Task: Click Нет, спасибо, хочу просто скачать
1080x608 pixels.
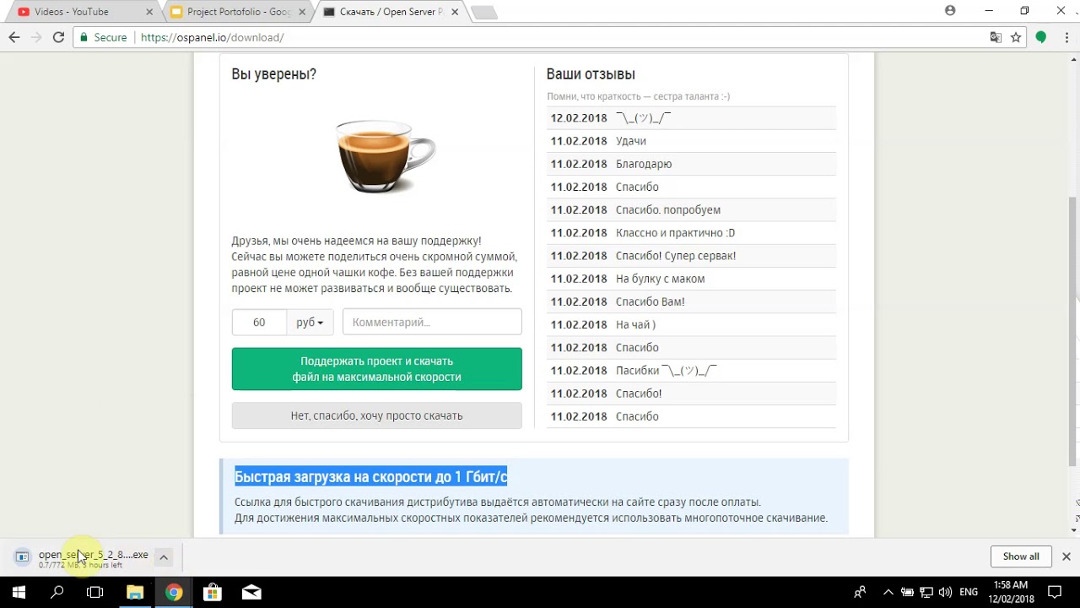Action: click(377, 415)
